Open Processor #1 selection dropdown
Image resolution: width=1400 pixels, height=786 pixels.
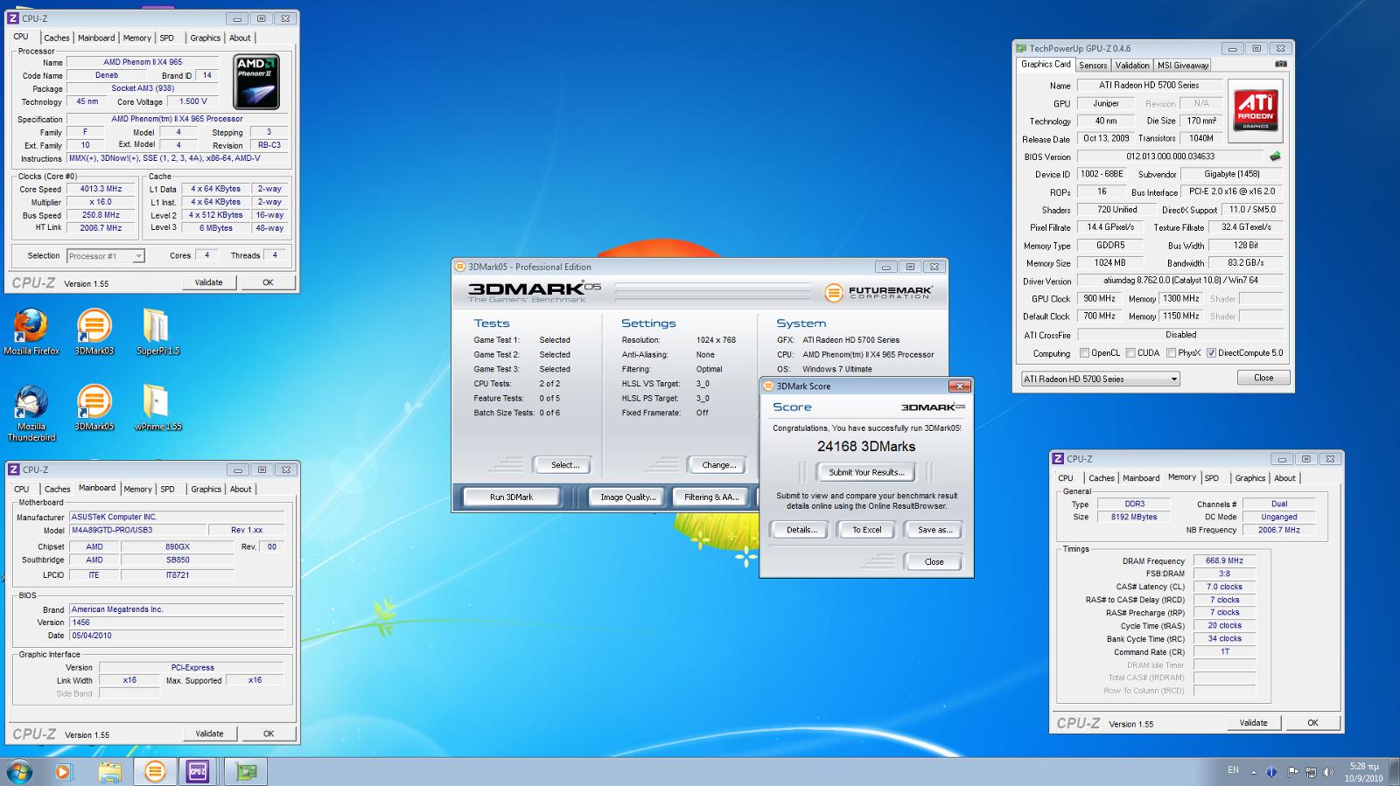tap(105, 256)
